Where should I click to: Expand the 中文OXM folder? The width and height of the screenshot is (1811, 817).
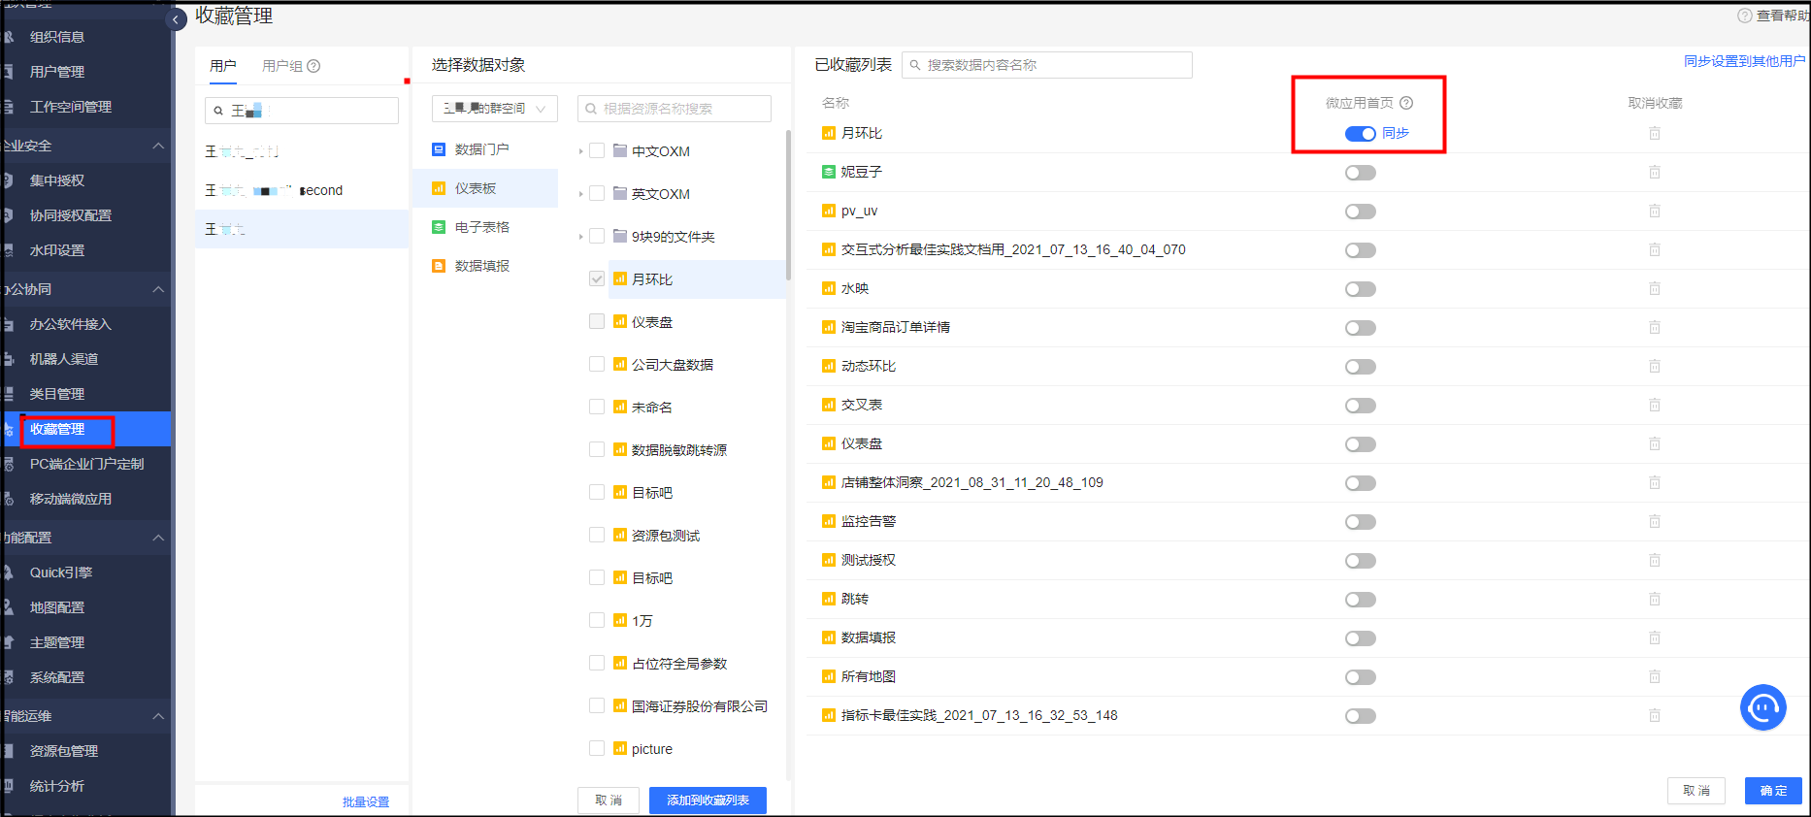tap(580, 151)
